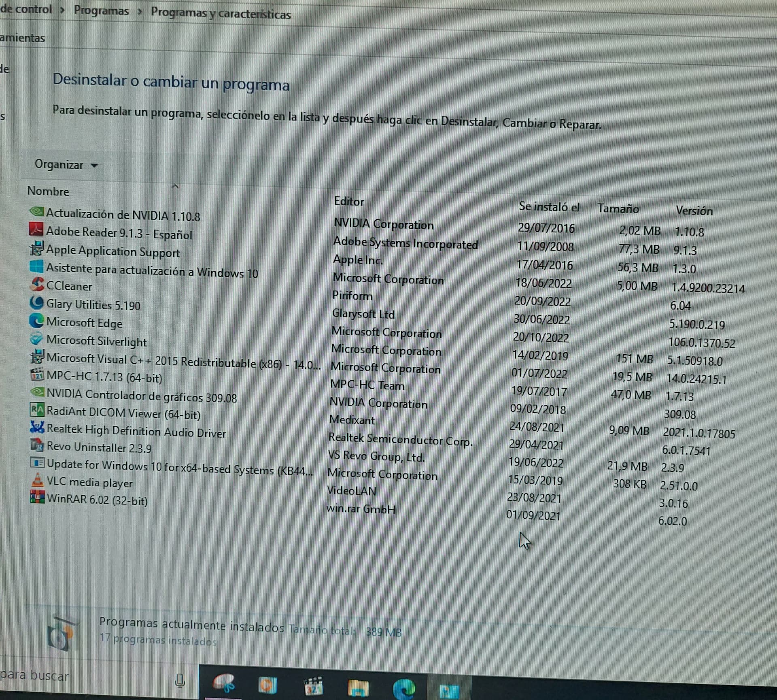This screenshot has height=700, width=777.
Task: Open File Explorer from the taskbar
Action: pos(358,687)
